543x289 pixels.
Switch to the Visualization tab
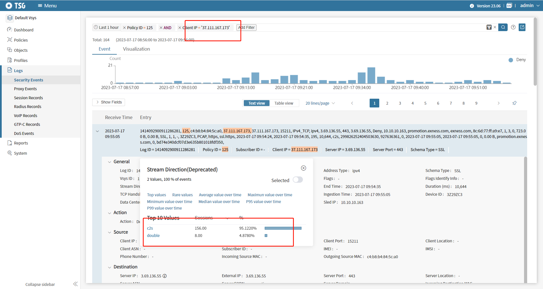coord(136,49)
